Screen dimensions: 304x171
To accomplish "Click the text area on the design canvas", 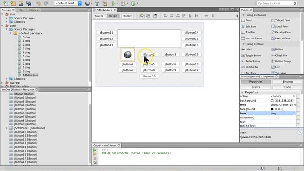I will tap(149, 39).
